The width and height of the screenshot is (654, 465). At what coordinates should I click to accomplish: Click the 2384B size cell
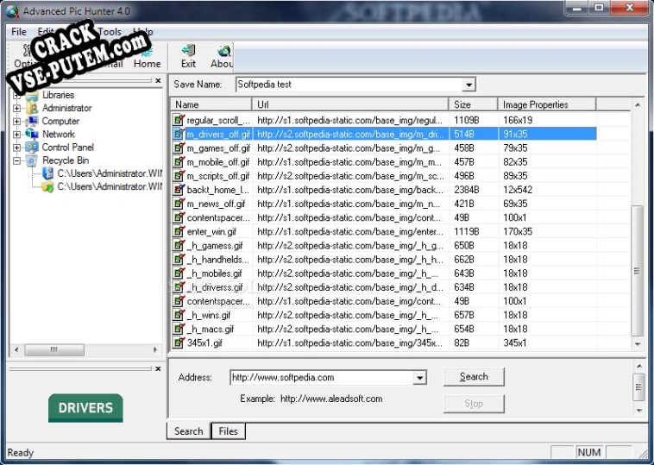(467, 190)
